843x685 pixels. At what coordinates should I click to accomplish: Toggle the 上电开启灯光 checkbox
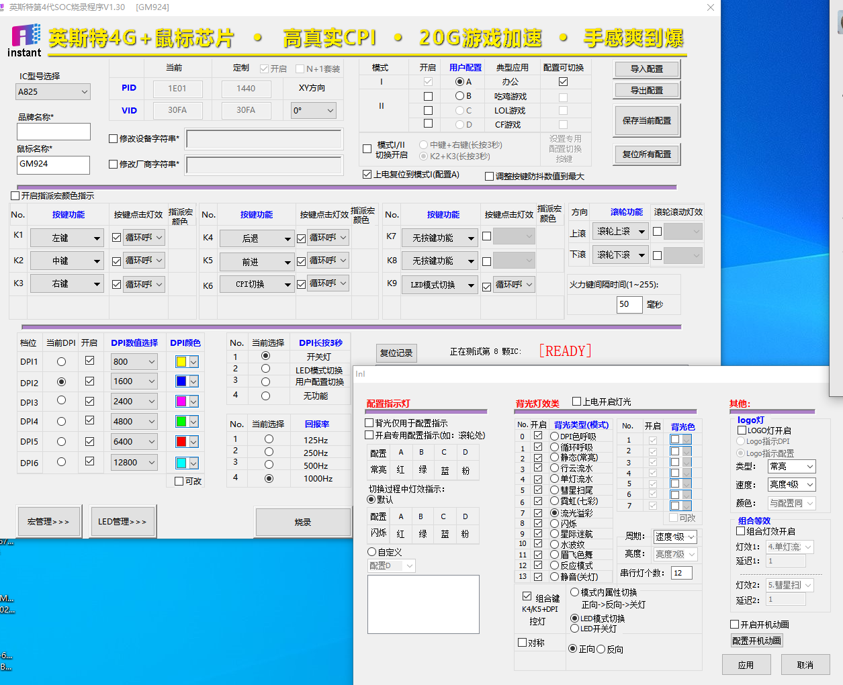click(576, 402)
